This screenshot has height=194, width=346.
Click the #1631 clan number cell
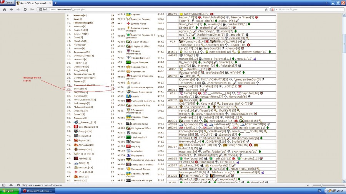pos(172,52)
